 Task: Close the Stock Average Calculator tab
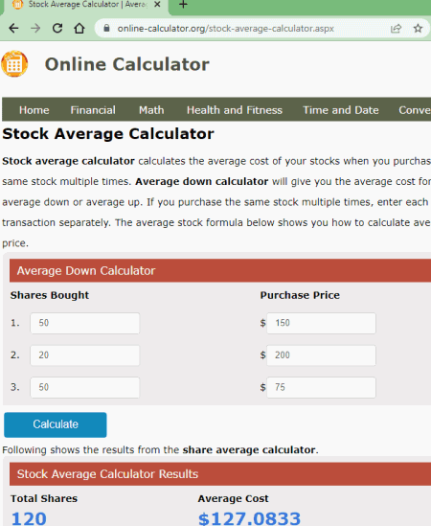click(157, 5)
